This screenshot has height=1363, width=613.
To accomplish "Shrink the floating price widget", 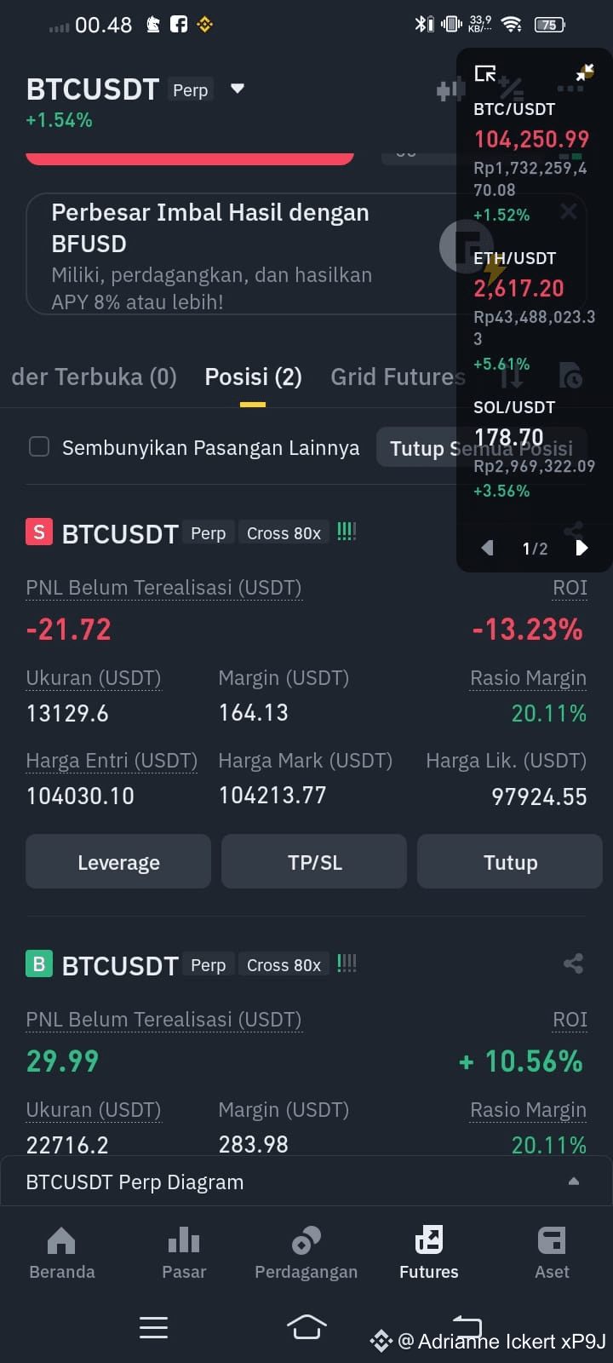I will [x=585, y=73].
